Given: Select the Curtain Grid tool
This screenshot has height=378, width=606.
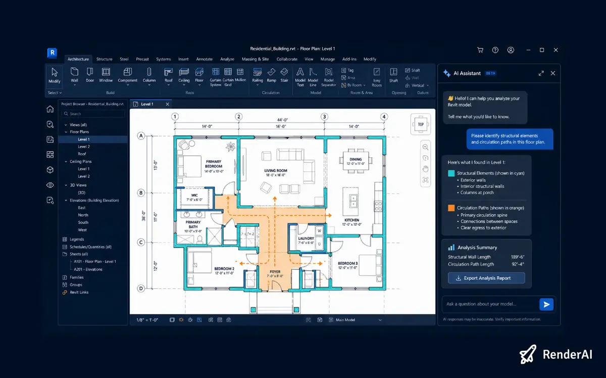Looking at the screenshot, I should [228, 77].
